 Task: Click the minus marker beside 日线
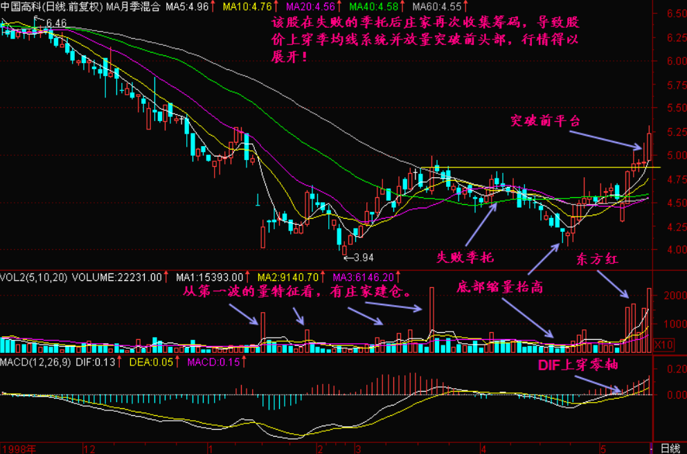651,448
